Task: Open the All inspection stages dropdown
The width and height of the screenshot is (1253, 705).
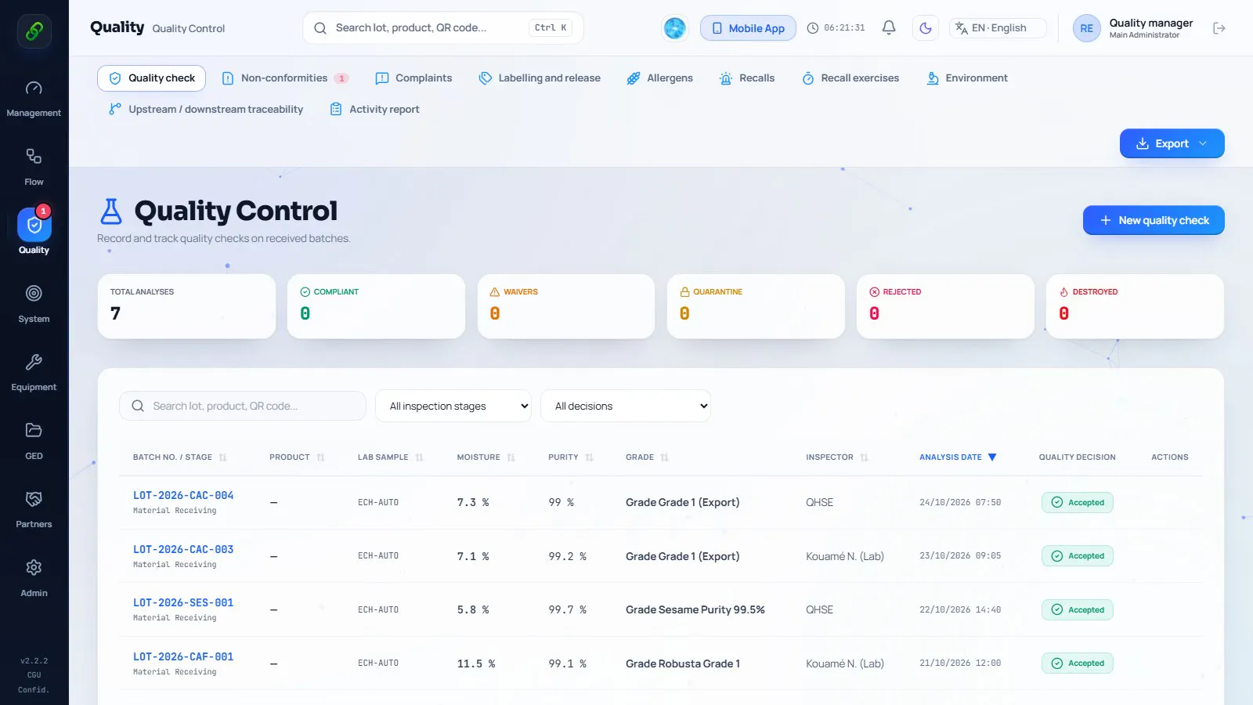Action: click(x=453, y=406)
